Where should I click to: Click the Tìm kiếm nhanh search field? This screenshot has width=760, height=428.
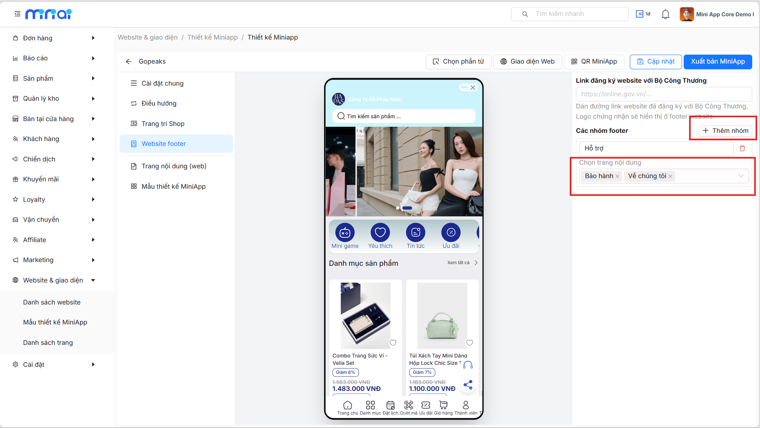click(570, 14)
